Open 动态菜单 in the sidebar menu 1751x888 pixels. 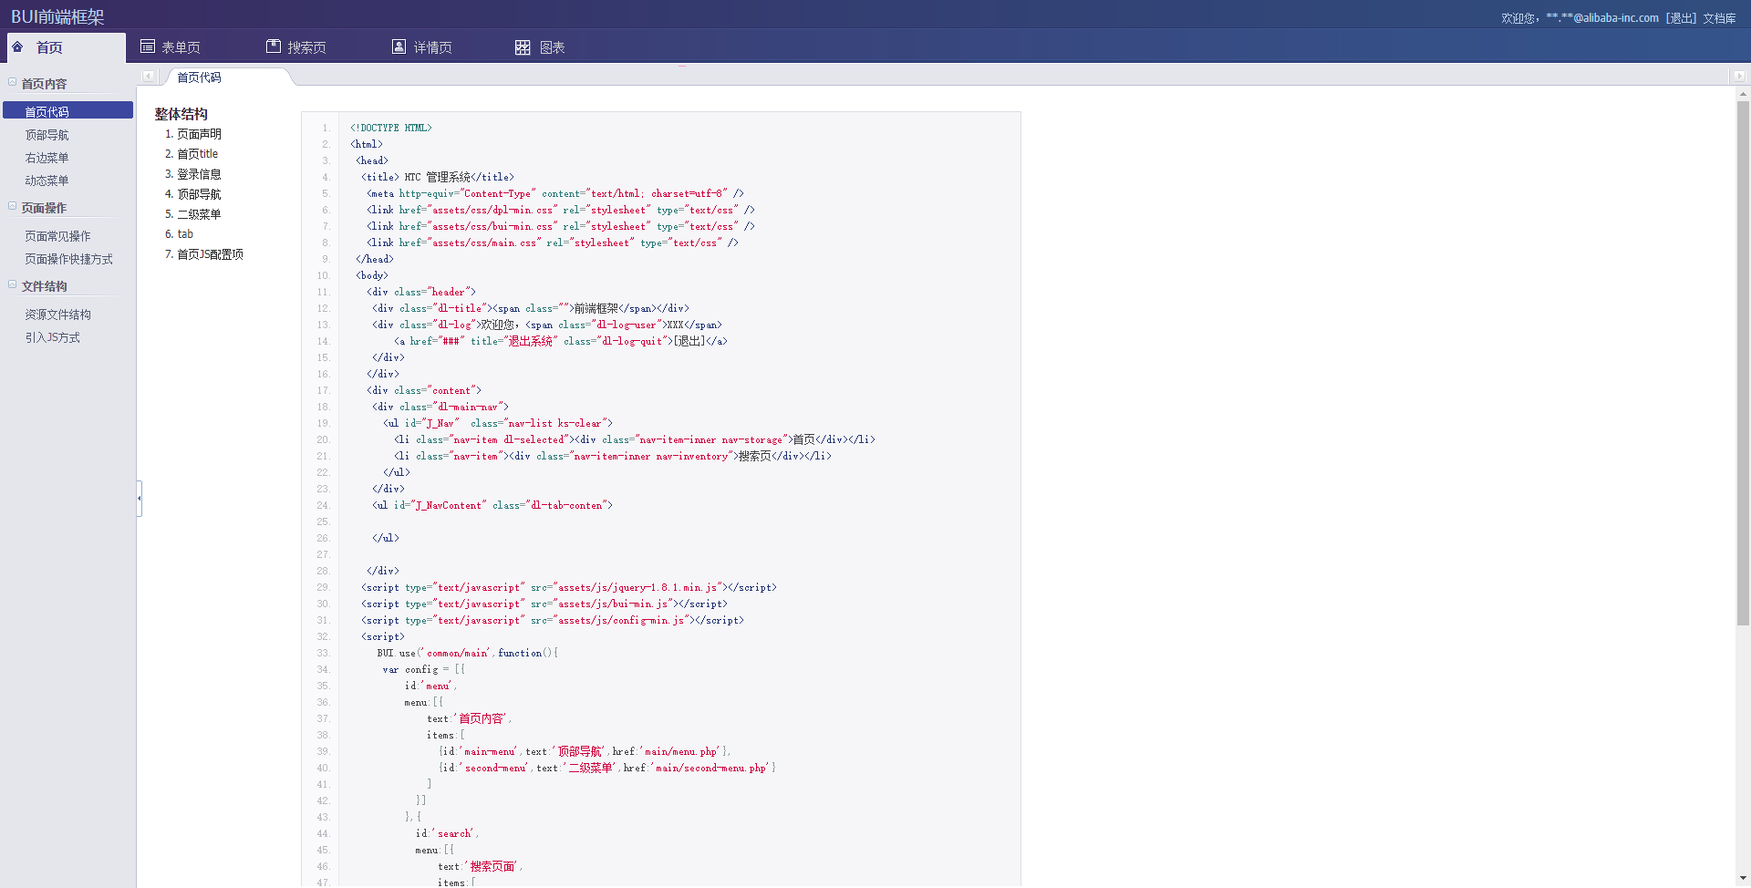pyautogui.click(x=47, y=181)
